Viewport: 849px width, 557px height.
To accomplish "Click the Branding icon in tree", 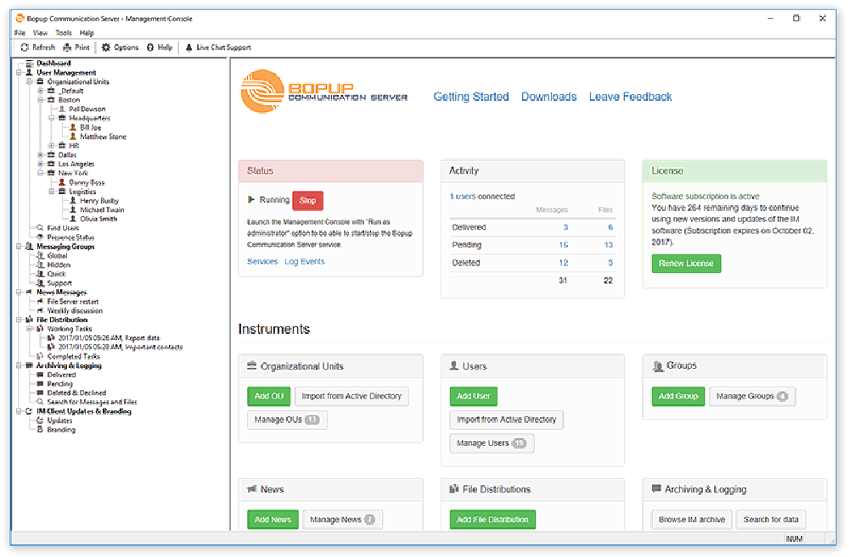I will 40,429.
